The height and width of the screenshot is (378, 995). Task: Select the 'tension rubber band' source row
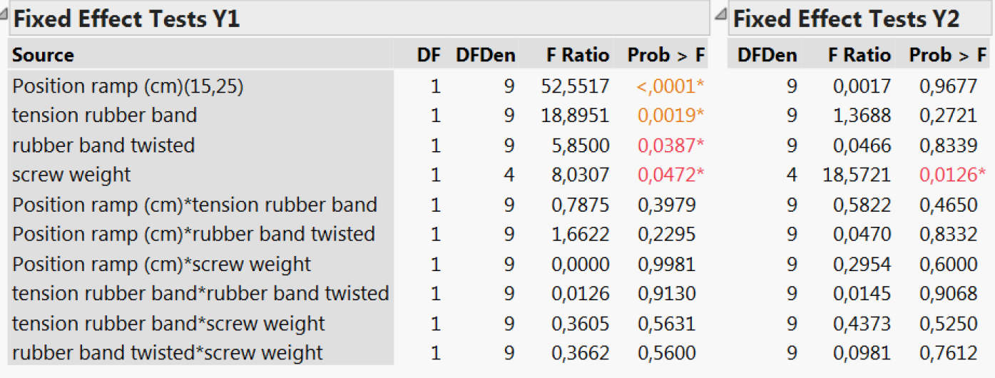click(104, 116)
